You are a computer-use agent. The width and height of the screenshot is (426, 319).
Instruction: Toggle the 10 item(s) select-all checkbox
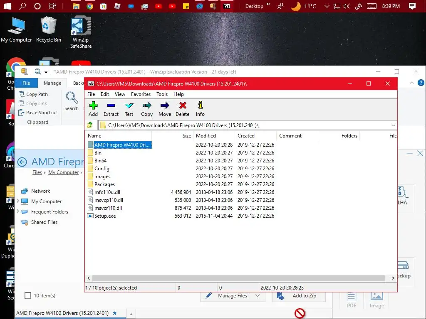[28, 295]
